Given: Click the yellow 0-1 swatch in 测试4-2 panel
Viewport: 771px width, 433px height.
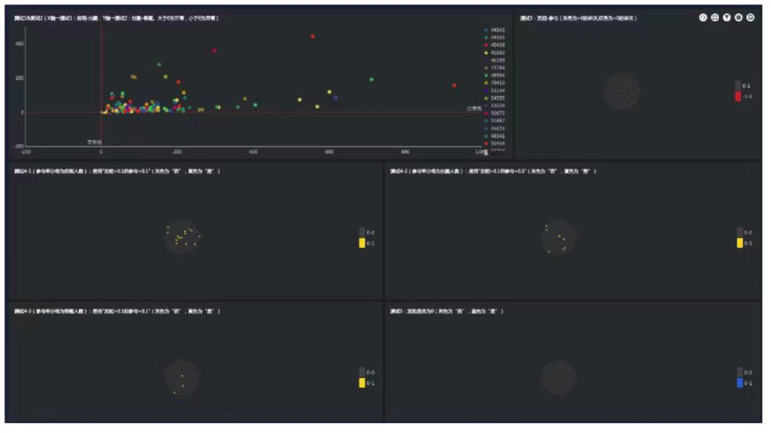Looking at the screenshot, I should click(740, 243).
